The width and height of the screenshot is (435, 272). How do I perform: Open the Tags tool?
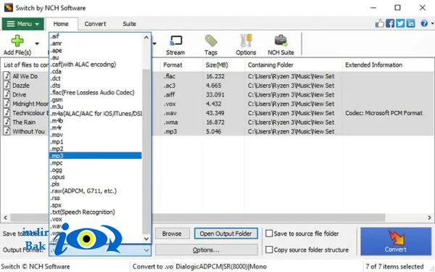(x=211, y=45)
